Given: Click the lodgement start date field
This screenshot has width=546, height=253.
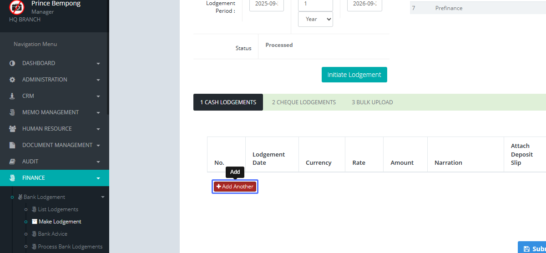Looking at the screenshot, I should pyautogui.click(x=266, y=4).
